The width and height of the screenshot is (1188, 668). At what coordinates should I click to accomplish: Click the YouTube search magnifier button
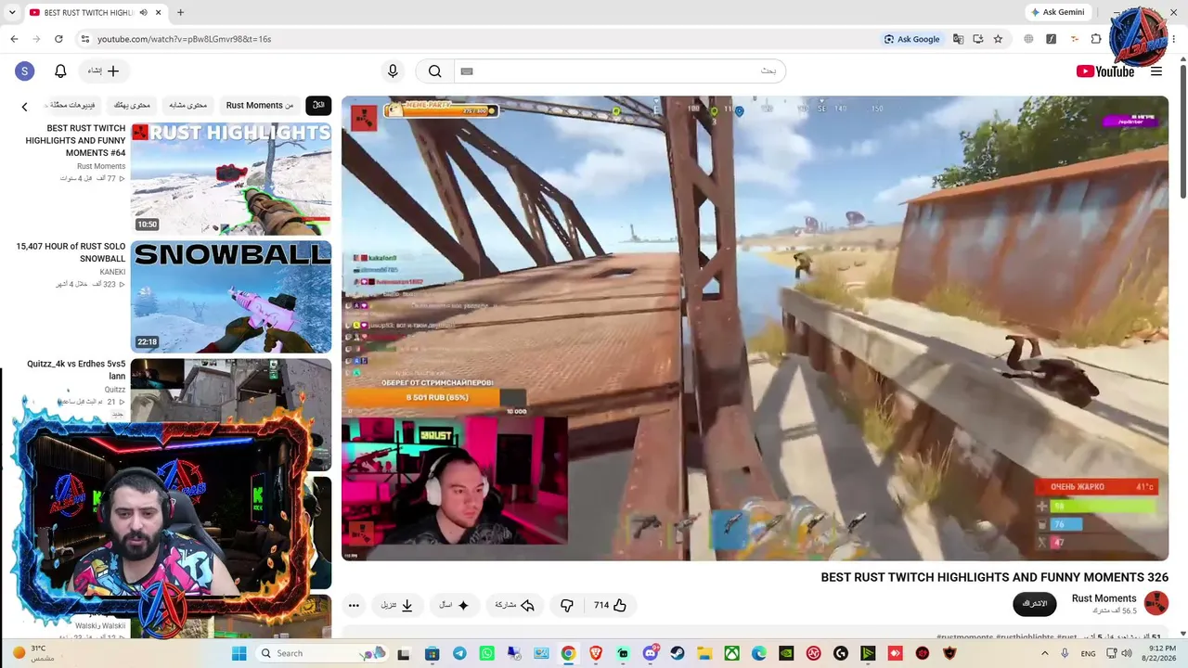click(x=434, y=71)
